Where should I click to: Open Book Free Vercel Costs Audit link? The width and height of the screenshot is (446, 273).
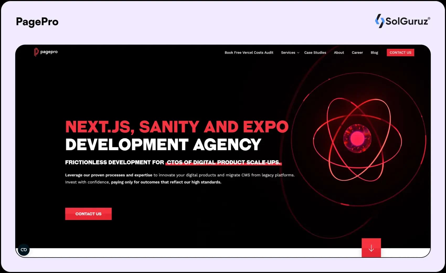(249, 52)
